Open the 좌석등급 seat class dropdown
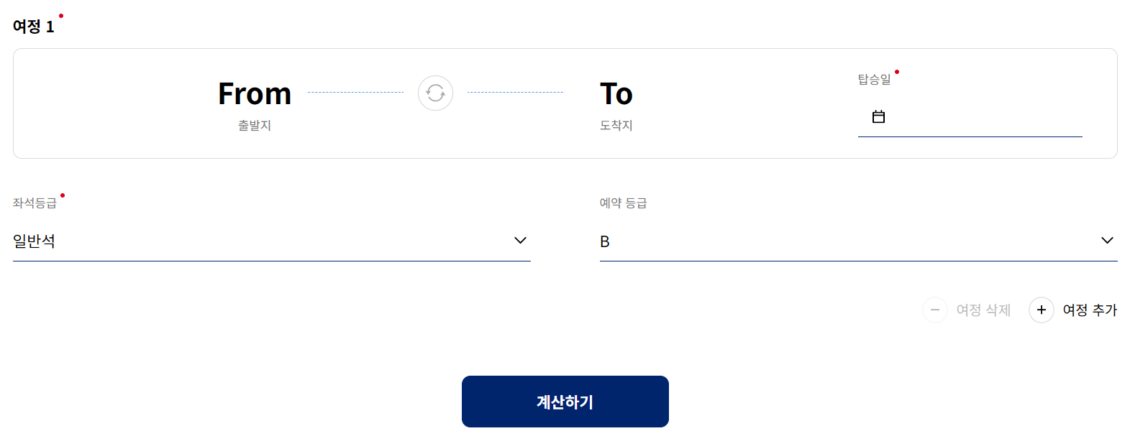1125x431 pixels. tap(271, 241)
